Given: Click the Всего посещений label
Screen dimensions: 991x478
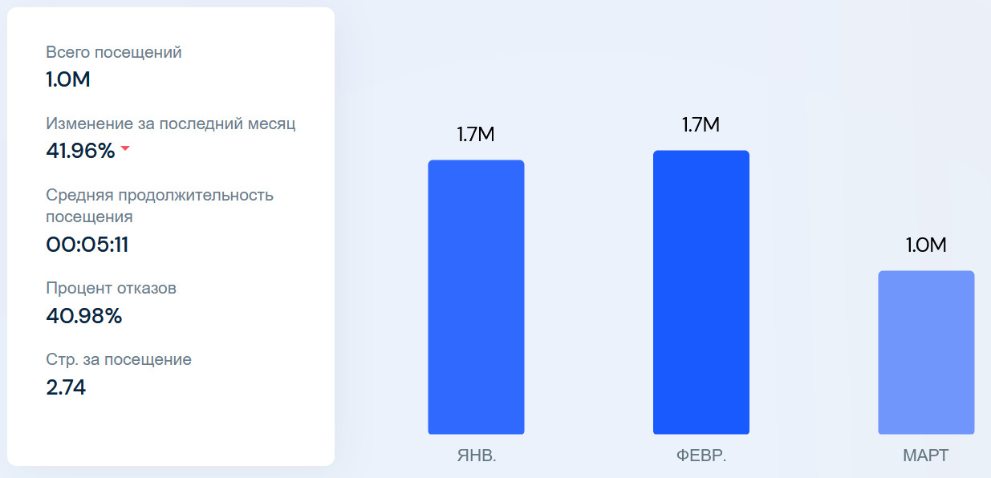Looking at the screenshot, I should point(114,52).
